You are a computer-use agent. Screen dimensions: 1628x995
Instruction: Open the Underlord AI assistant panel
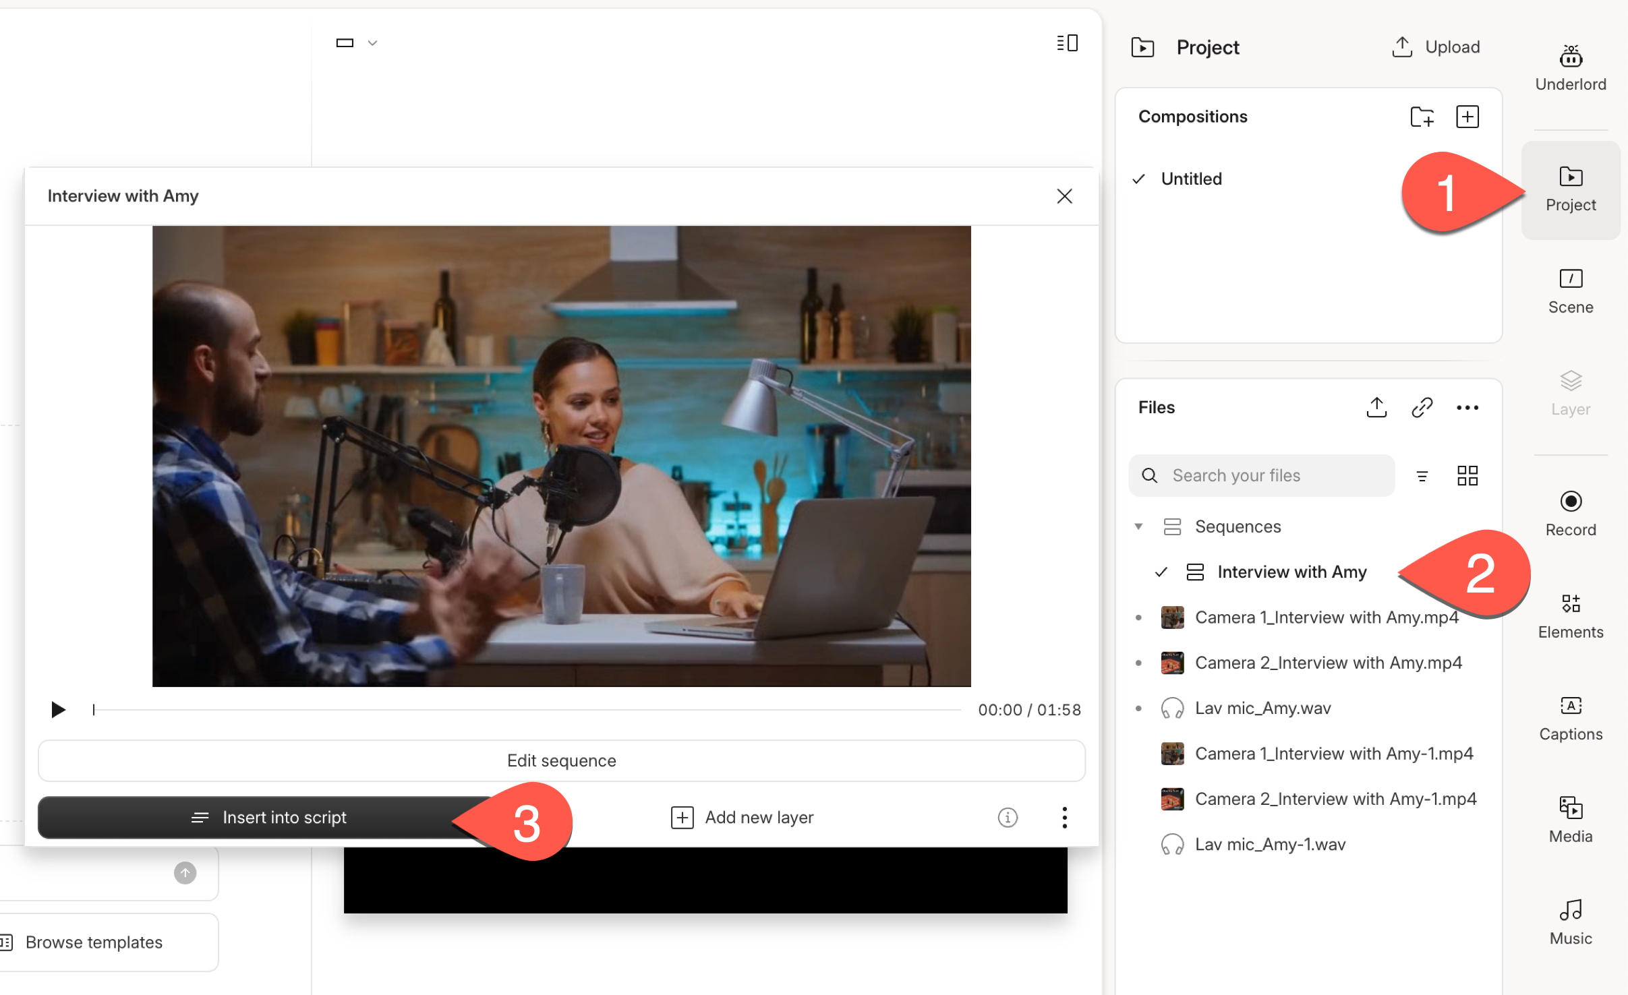1570,67
